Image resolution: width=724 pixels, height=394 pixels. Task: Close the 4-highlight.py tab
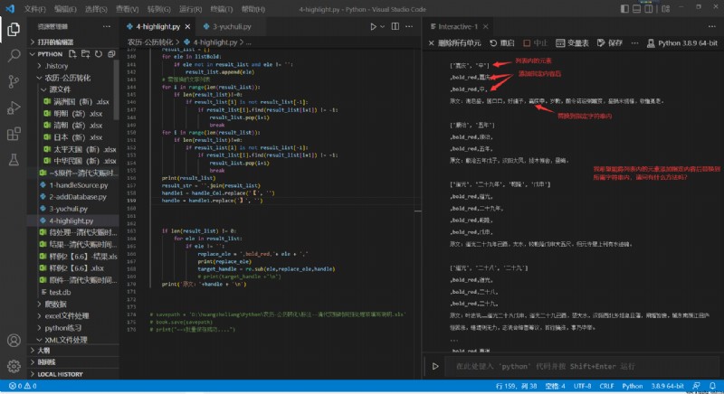[187, 27]
